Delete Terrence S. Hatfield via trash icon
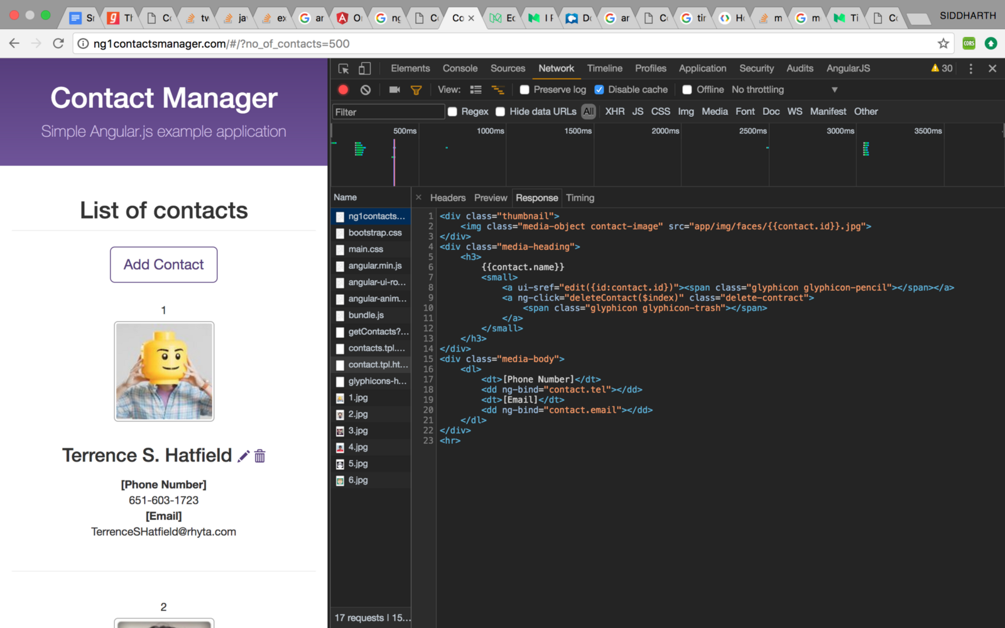This screenshot has width=1005, height=628. (260, 457)
